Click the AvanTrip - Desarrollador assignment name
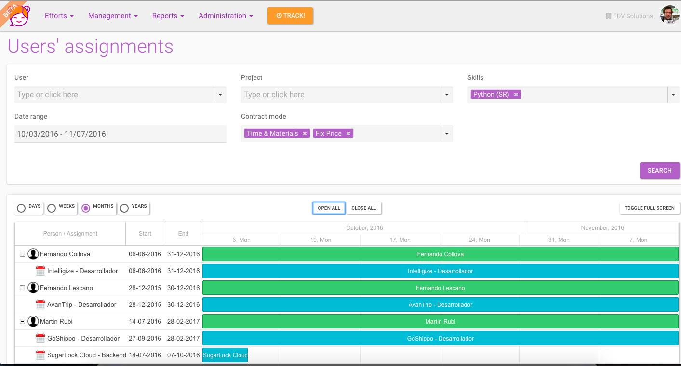This screenshot has height=366, width=681. (82, 304)
